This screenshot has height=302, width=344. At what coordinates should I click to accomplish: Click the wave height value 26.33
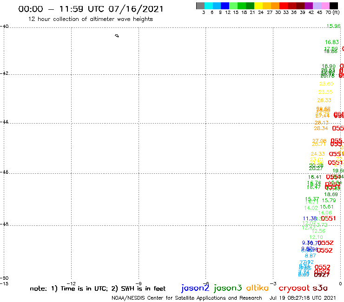324,100
